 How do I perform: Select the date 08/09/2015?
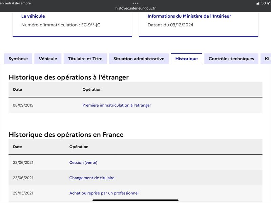pos(23,105)
